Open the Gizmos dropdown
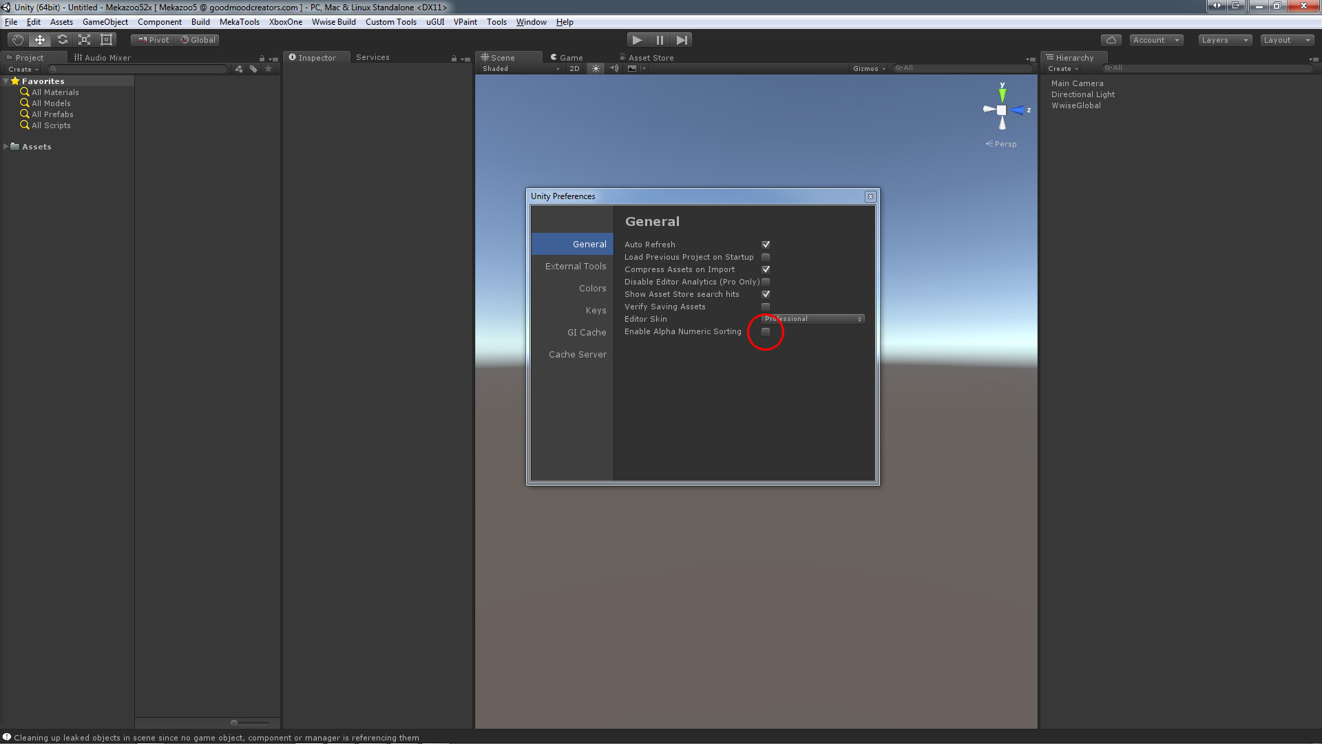 (x=868, y=68)
